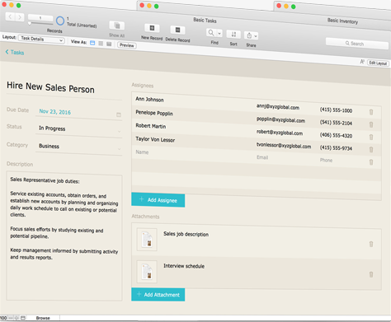Open Interview schedule attachment thumbnail
The height and width of the screenshot is (322, 391).
147,272
